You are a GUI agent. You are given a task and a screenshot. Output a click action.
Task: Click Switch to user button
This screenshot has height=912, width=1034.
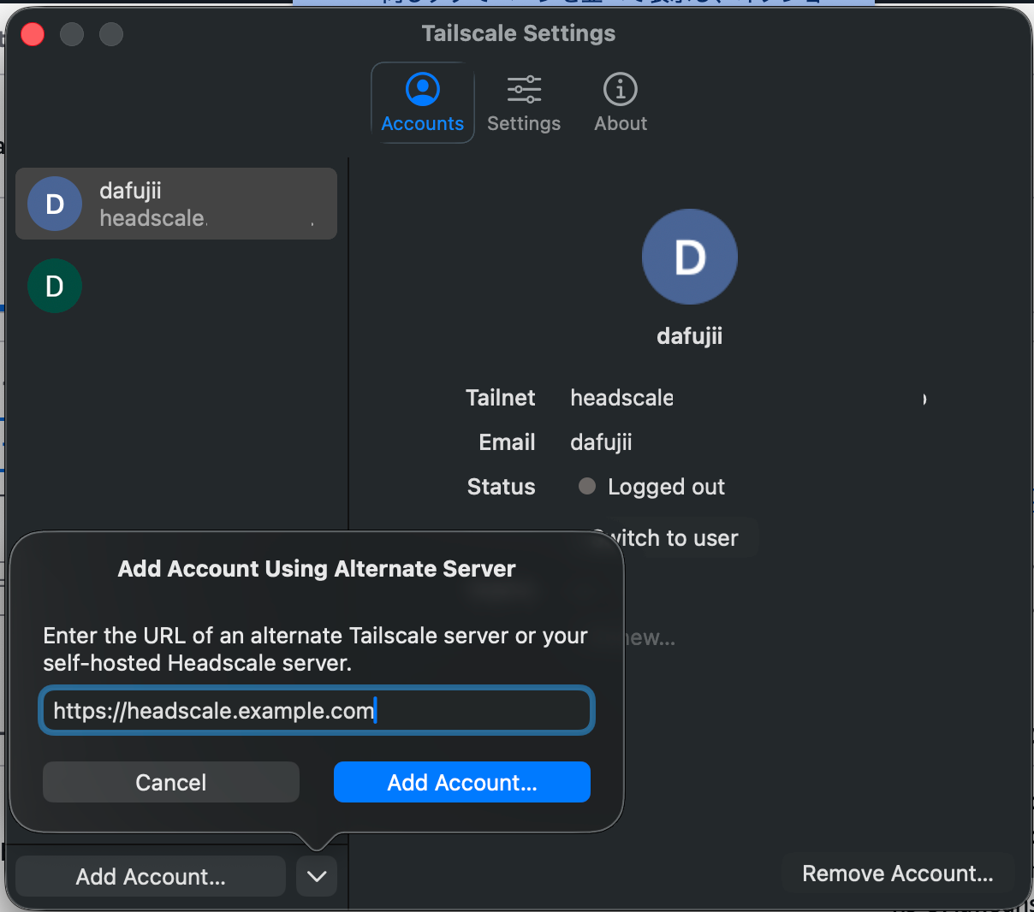(x=673, y=538)
